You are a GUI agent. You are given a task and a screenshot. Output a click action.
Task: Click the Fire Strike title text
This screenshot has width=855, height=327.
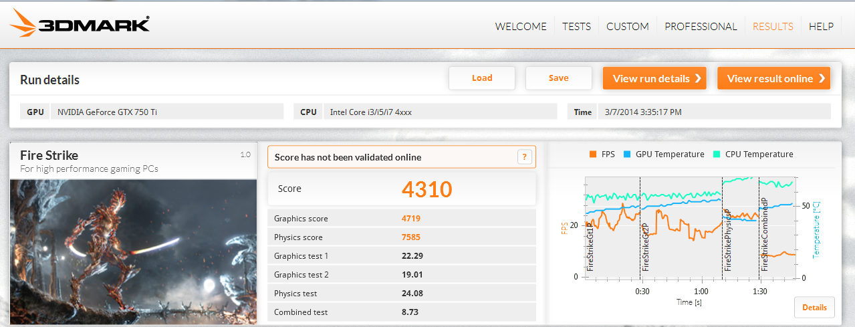(49, 155)
